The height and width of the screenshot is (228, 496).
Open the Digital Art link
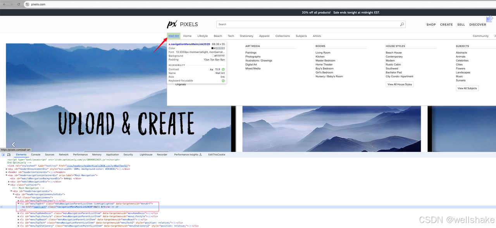251,65
